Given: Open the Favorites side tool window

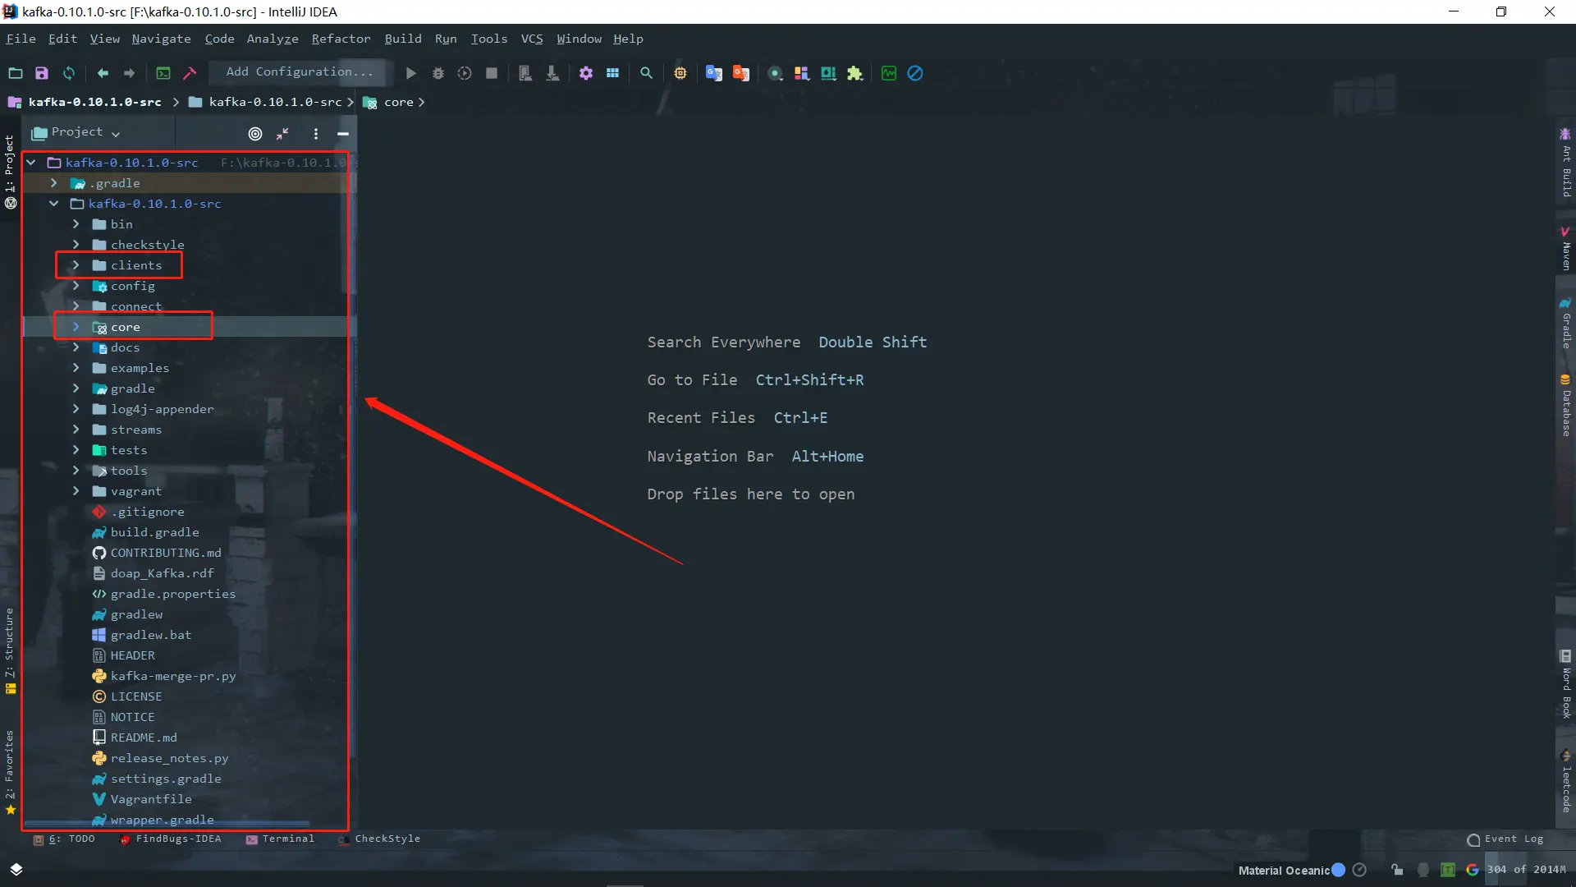Looking at the screenshot, I should [x=10, y=772].
